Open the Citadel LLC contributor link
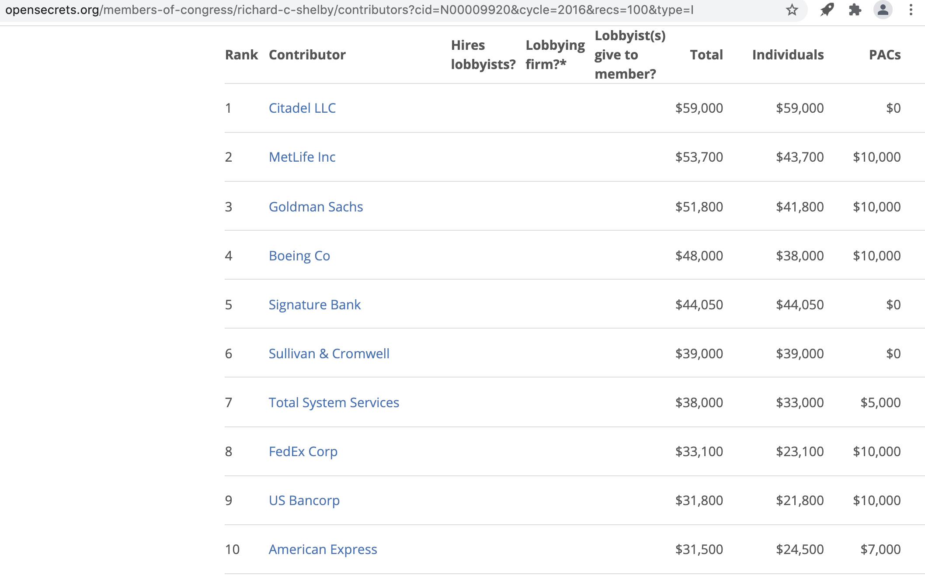 (302, 108)
